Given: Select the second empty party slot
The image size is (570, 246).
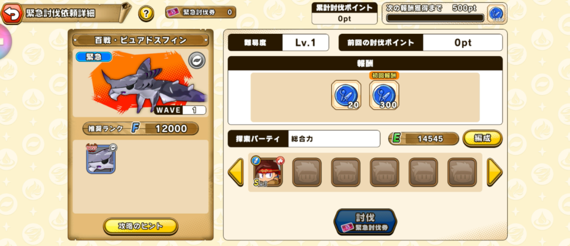Looking at the screenshot, I should pos(346,172).
